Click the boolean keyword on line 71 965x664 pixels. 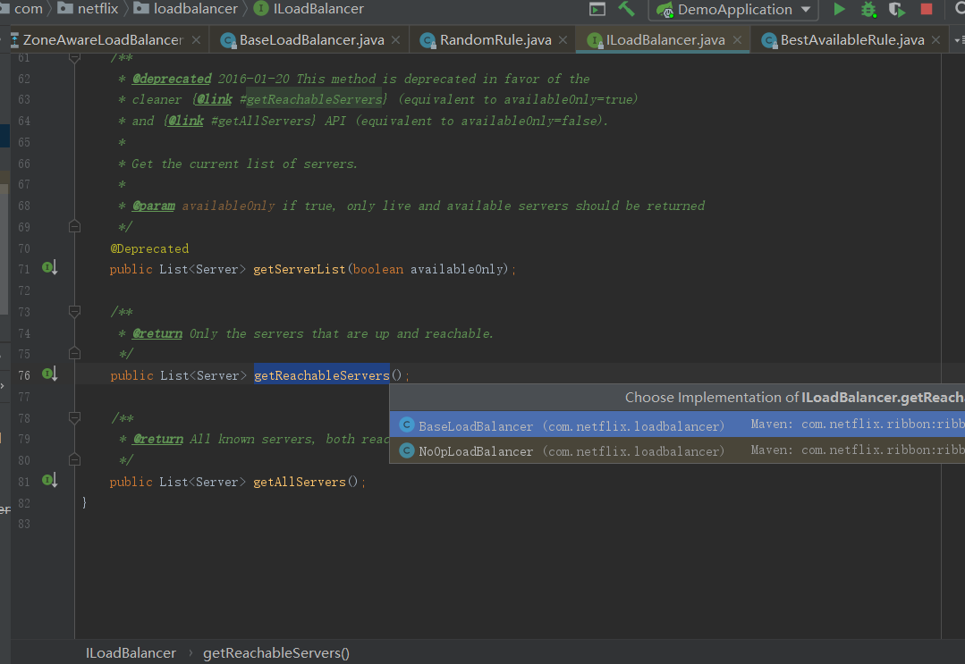[x=378, y=269]
